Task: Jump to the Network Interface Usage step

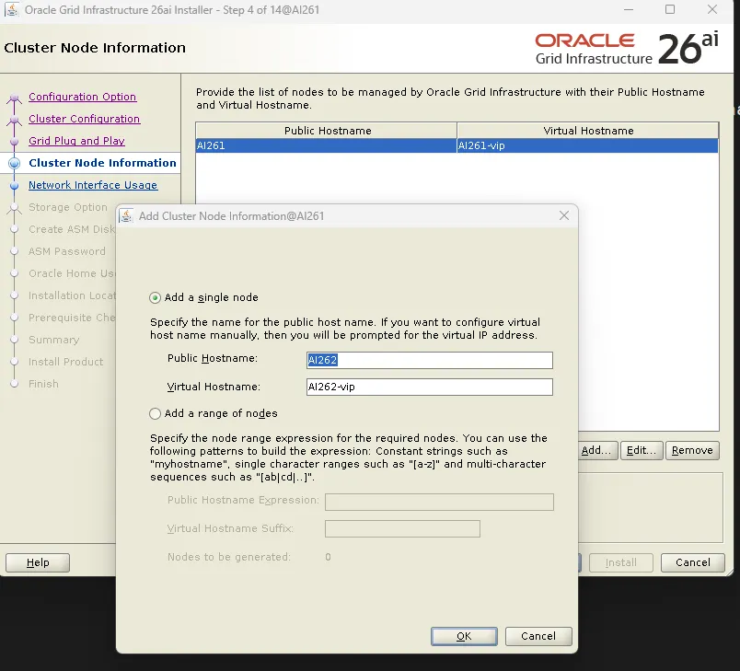Action: pos(93,185)
